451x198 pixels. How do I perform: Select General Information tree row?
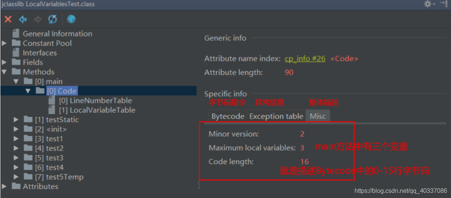58,34
